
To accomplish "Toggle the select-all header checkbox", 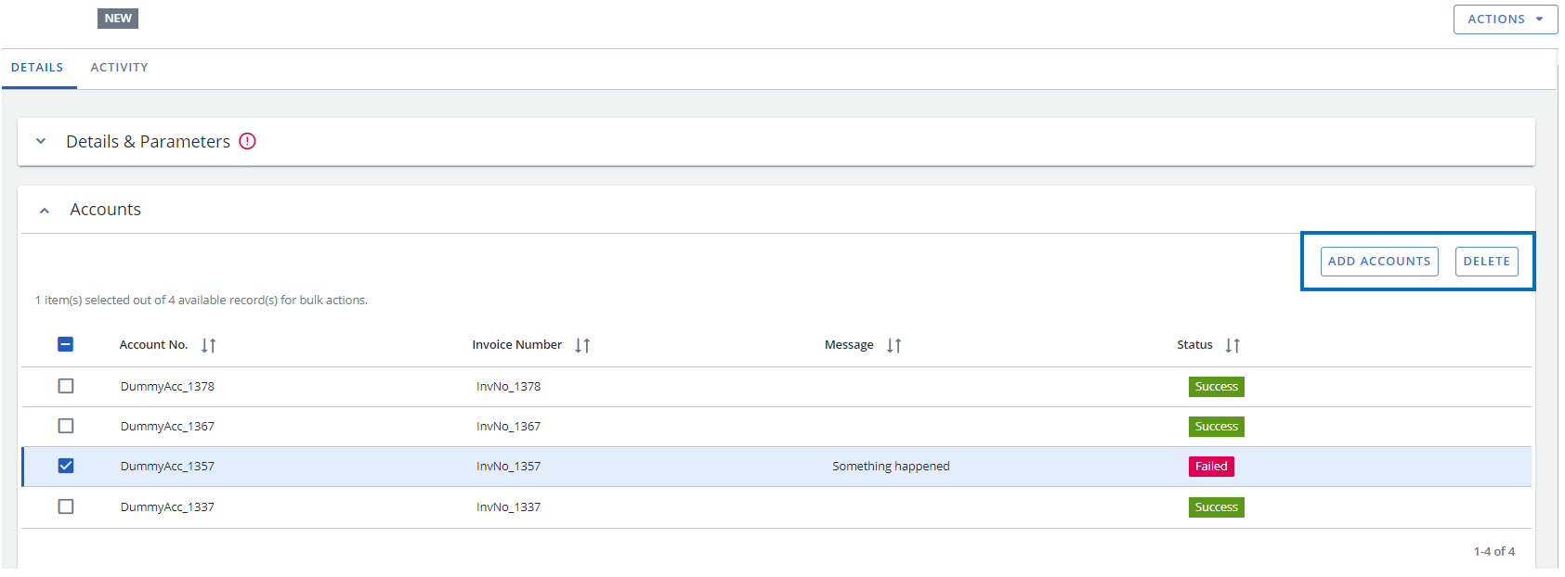I will click(66, 344).
